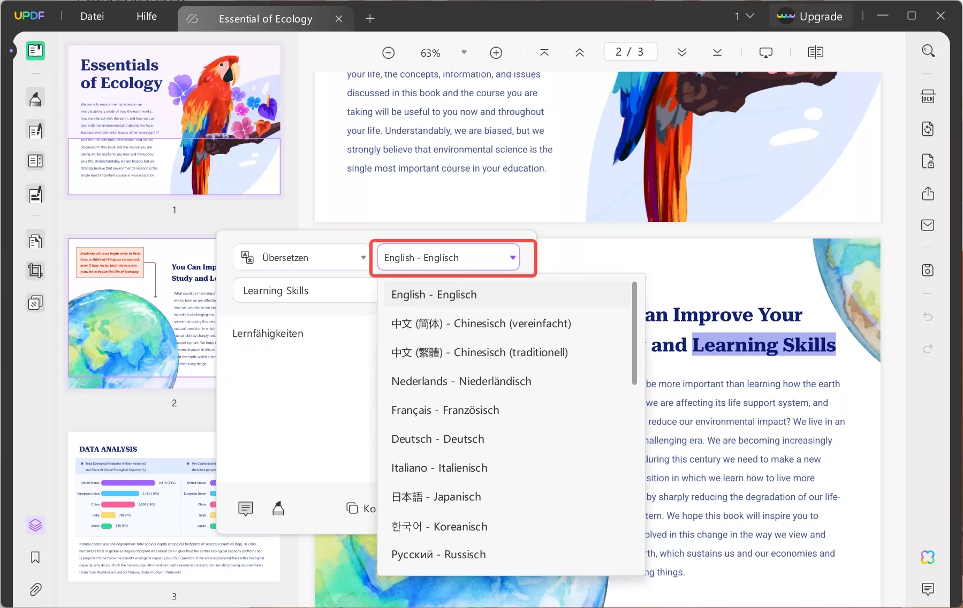Click the language list scrollbar

pyautogui.click(x=634, y=333)
